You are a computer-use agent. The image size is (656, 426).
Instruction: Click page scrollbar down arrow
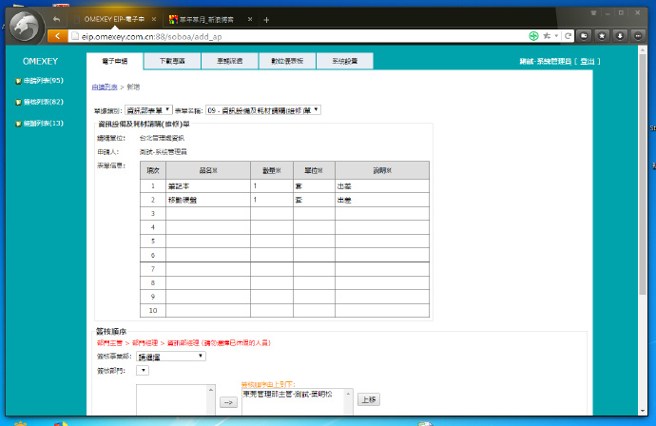point(643,412)
